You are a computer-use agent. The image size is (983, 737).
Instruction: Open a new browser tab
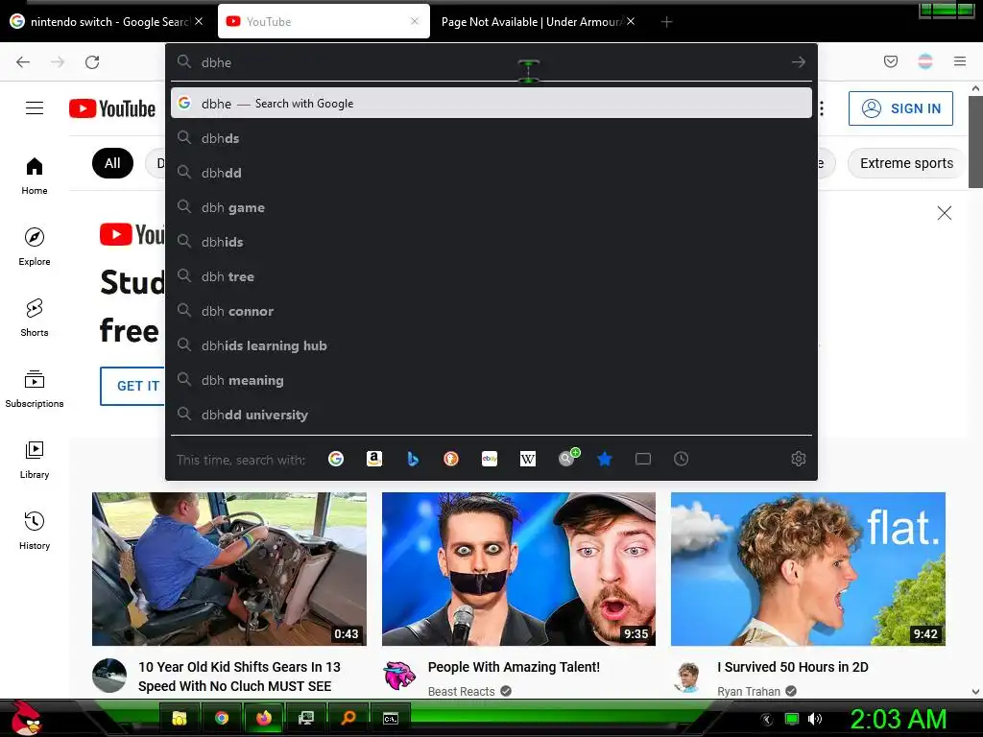[666, 22]
